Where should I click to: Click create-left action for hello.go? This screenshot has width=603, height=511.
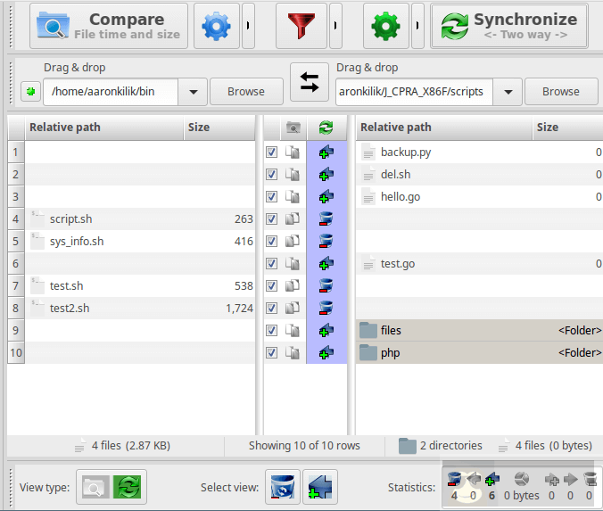(x=326, y=197)
